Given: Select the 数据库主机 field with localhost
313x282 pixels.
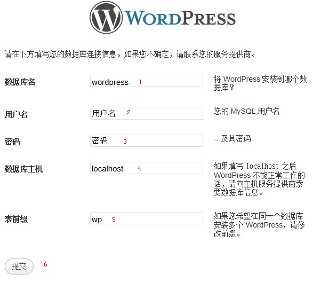Looking at the screenshot, I should [x=147, y=168].
